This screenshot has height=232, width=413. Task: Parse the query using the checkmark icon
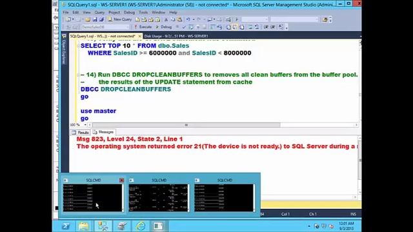(184, 27)
